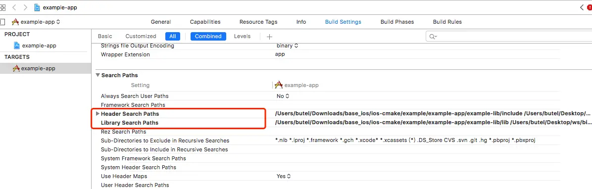Image resolution: width=592 pixels, height=189 pixels.
Task: Switch to the Build Phases tab
Action: [x=397, y=22]
